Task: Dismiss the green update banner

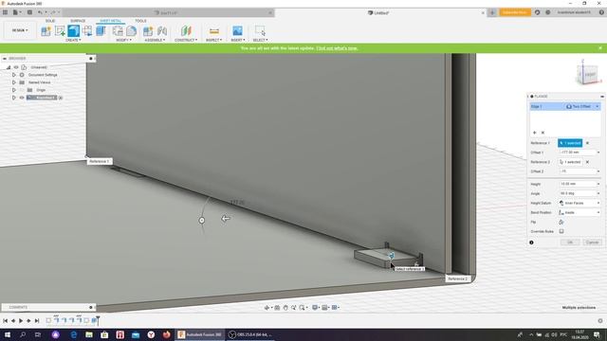Action: tap(600, 48)
